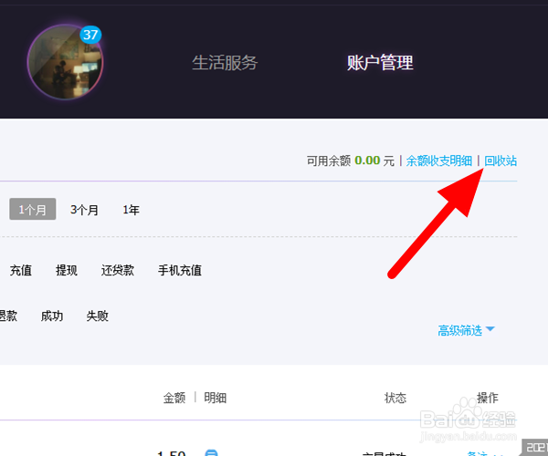Screen dimensions: 548x456
Task: Click the 0.00 available balance value
Action: tap(367, 161)
